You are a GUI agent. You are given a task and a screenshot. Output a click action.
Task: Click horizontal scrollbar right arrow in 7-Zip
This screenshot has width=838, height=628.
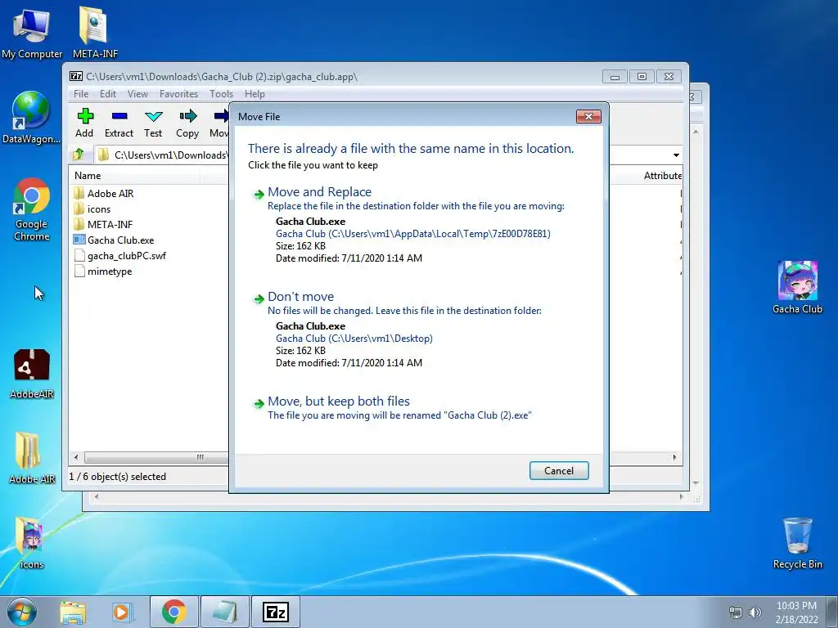point(674,457)
